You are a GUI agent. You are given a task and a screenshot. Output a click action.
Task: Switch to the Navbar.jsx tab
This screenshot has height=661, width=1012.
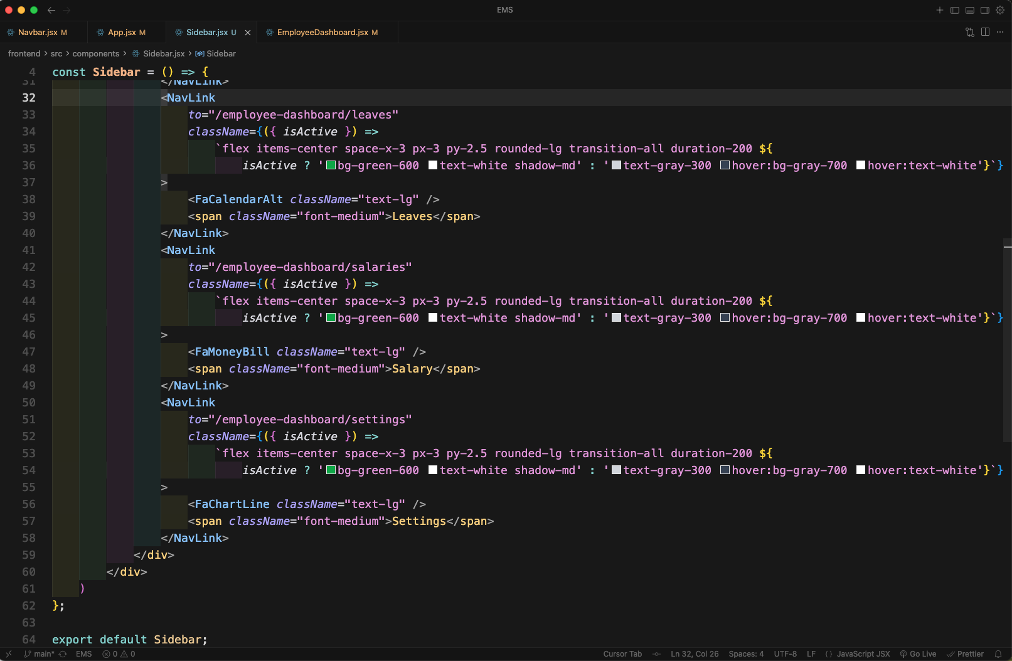point(38,33)
